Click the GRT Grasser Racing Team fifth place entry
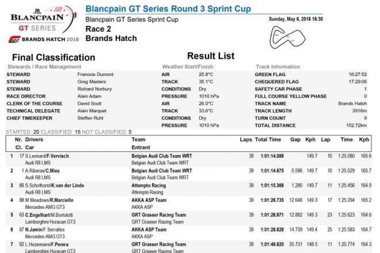 click(x=159, y=216)
